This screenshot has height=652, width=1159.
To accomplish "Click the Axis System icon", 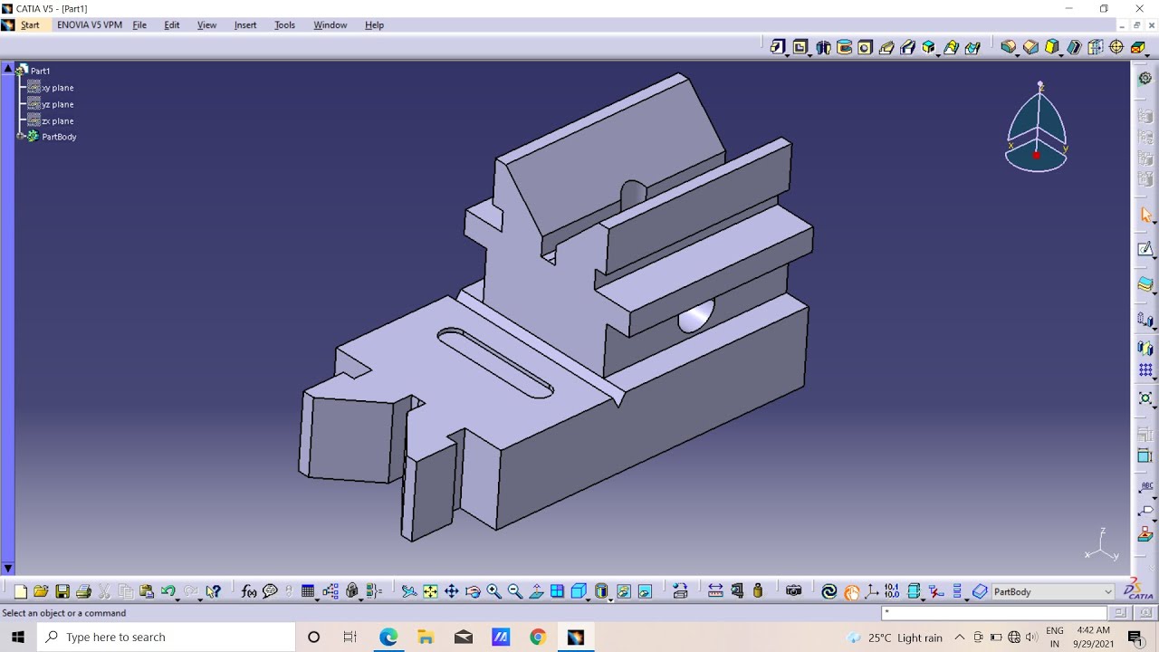I will click(x=872, y=591).
